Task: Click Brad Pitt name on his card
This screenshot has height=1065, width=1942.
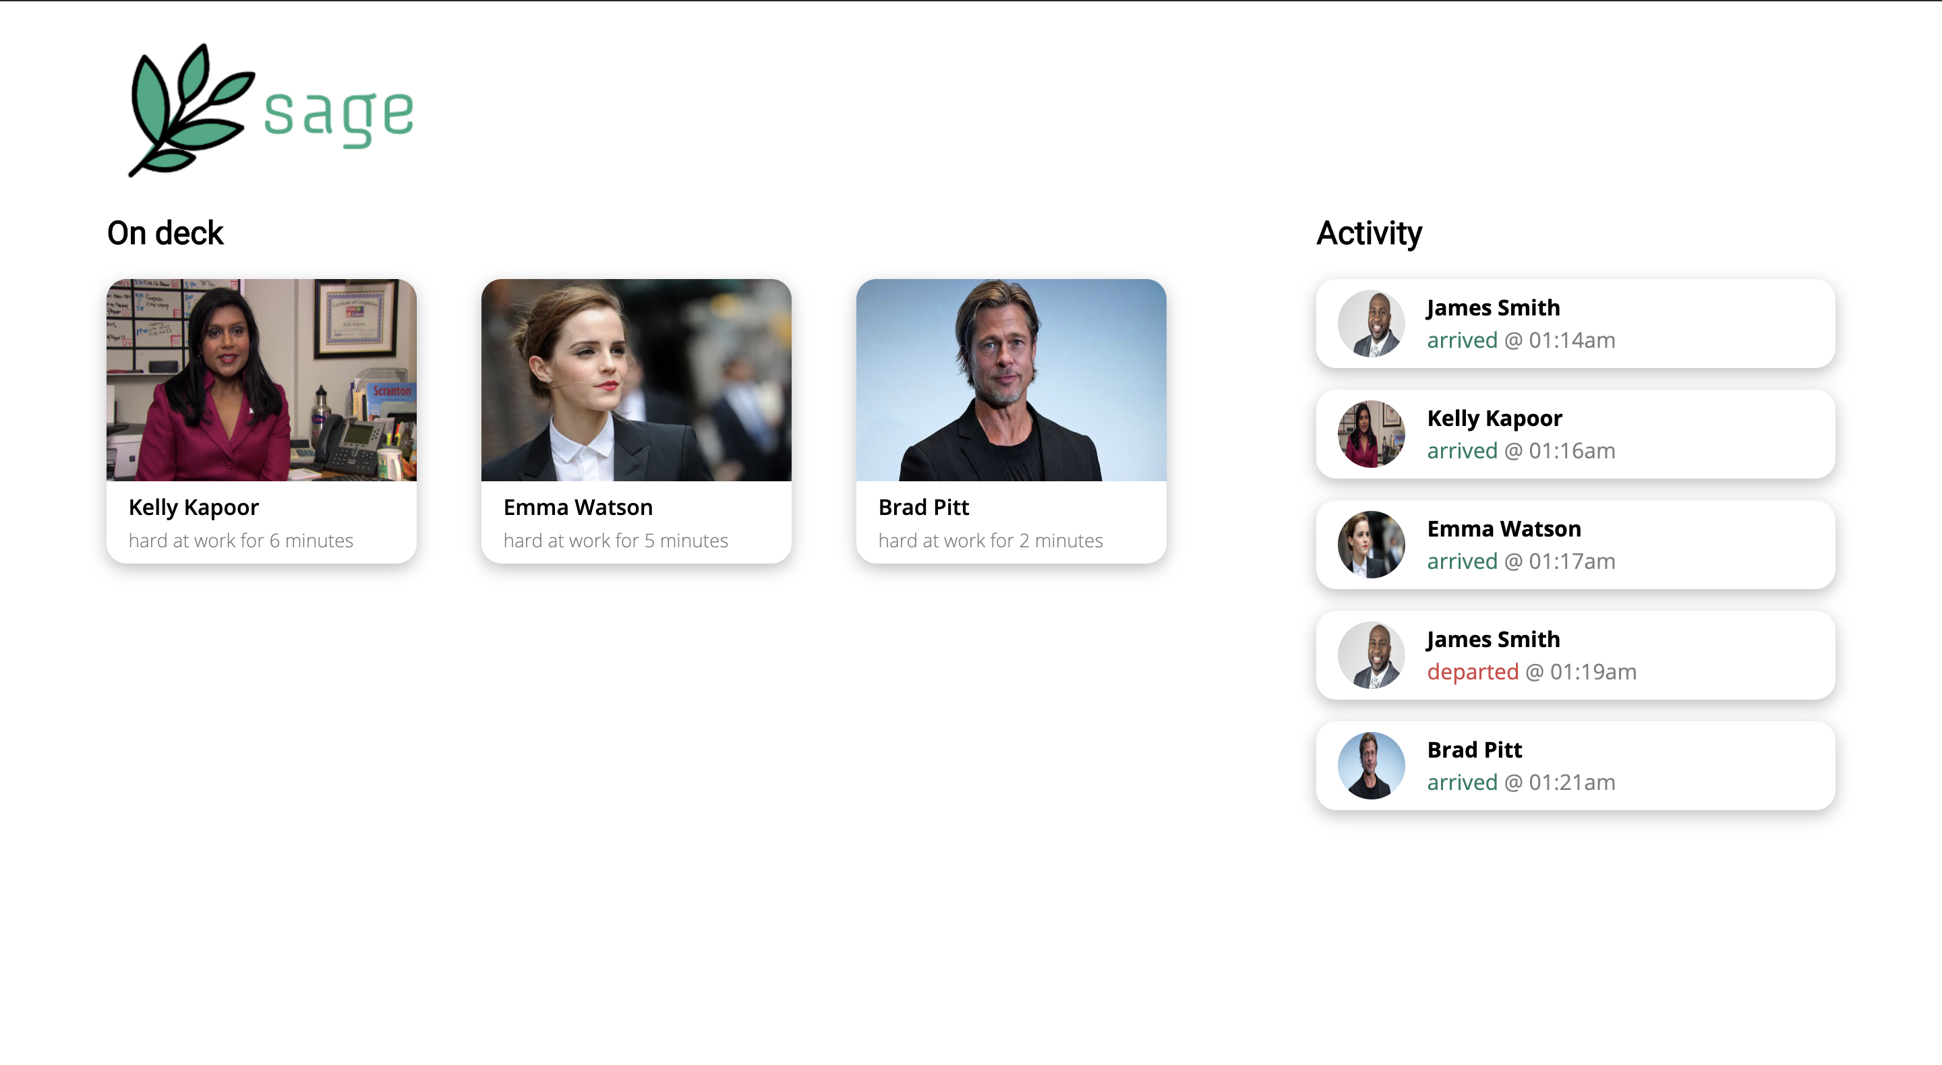Action: pos(922,508)
